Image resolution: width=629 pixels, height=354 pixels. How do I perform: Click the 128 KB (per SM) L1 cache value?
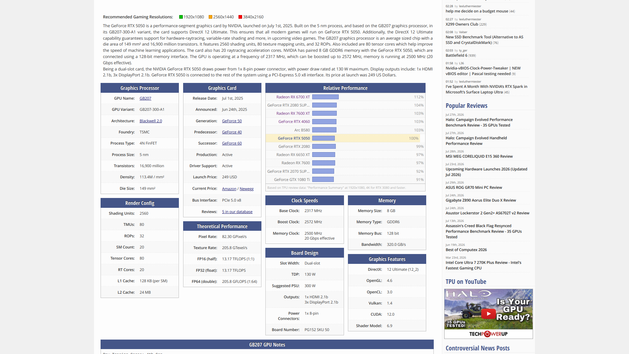153,281
